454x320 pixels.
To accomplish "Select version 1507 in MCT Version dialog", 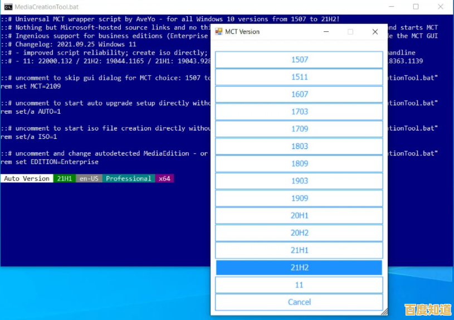I will tap(299, 60).
